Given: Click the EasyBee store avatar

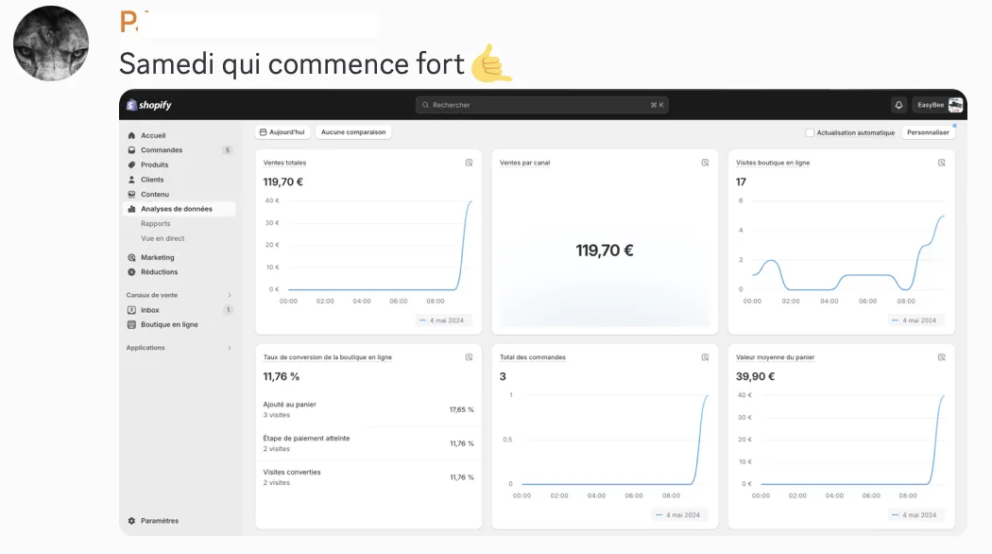Looking at the screenshot, I should coord(955,105).
